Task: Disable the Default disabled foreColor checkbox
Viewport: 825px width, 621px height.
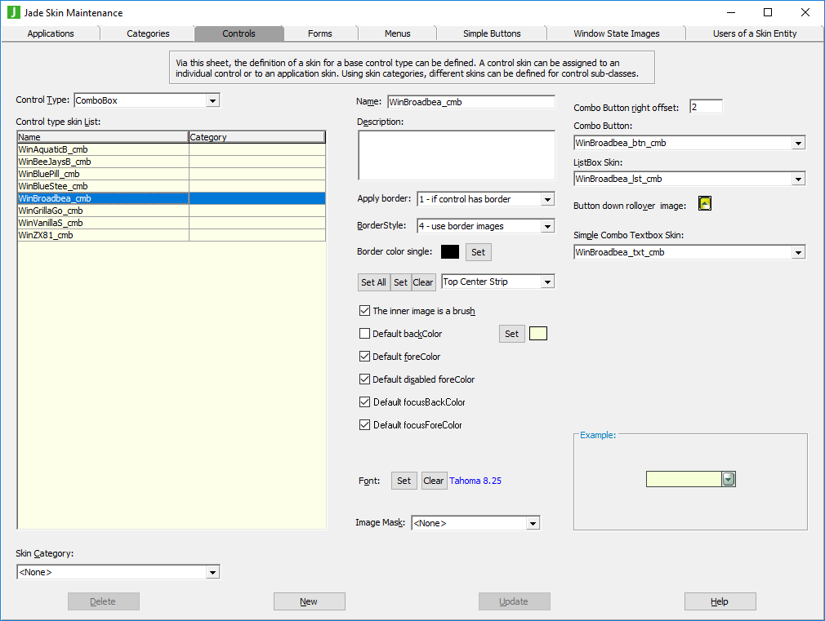Action: pyautogui.click(x=365, y=379)
